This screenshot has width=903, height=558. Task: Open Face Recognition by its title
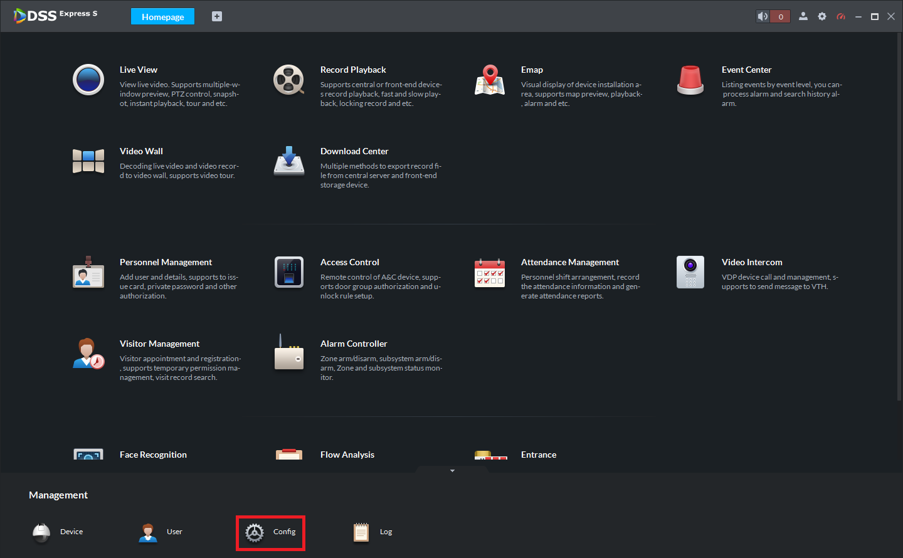click(153, 455)
